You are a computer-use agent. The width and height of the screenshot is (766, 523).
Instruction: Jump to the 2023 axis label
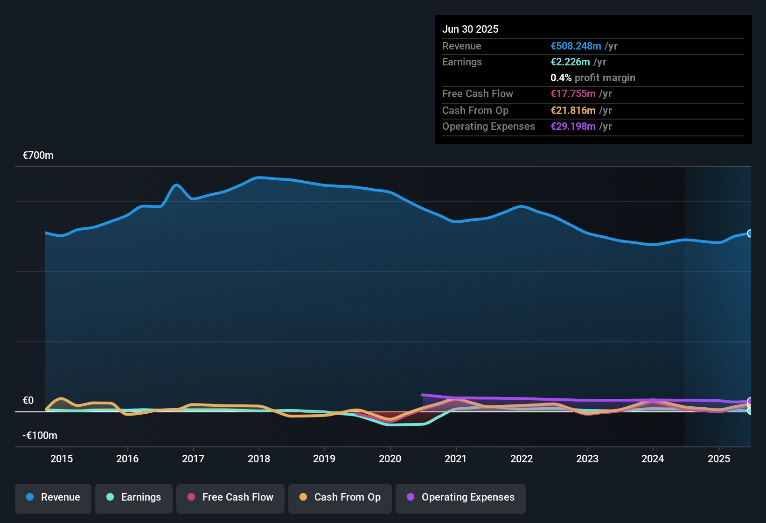(x=587, y=459)
